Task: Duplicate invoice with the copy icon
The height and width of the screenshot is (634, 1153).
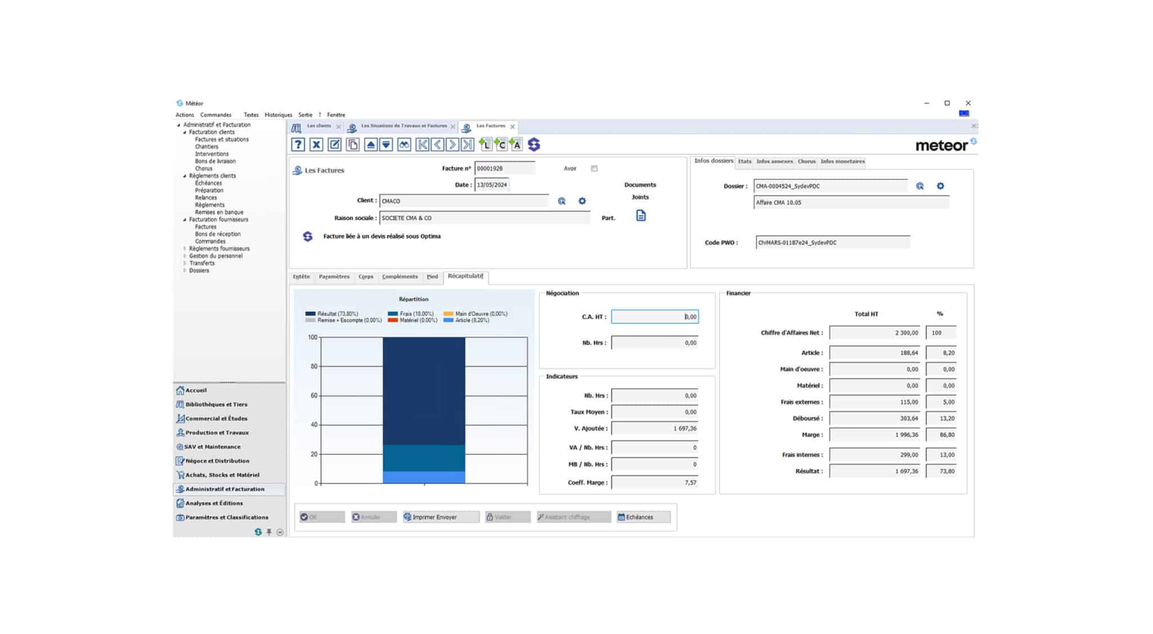Action: (x=352, y=145)
